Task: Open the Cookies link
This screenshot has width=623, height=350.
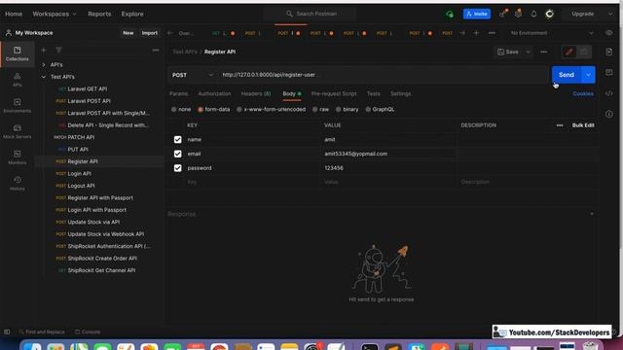Action: tap(583, 94)
